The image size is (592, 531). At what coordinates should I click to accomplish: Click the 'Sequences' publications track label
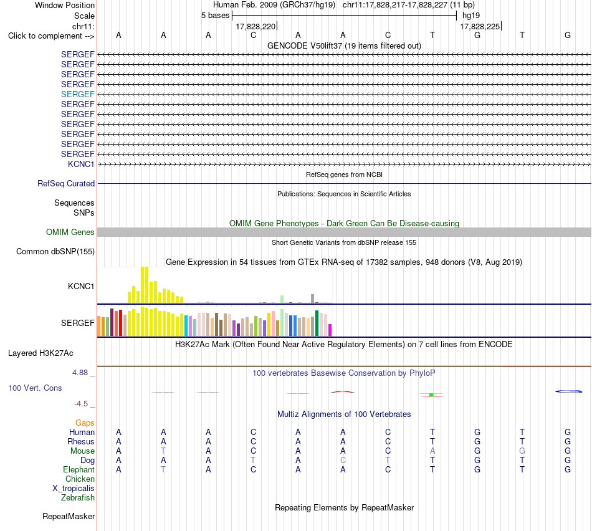(x=74, y=203)
